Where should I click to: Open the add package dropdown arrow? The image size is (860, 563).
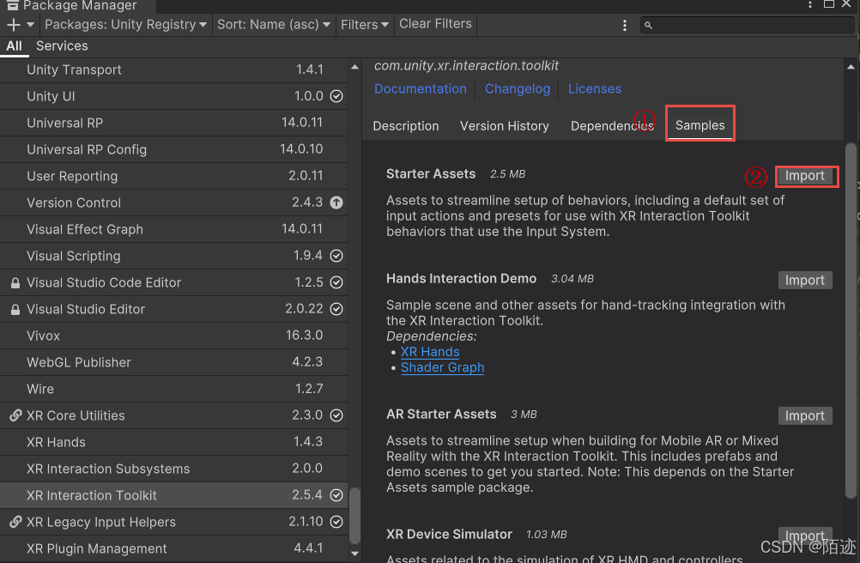(x=31, y=25)
